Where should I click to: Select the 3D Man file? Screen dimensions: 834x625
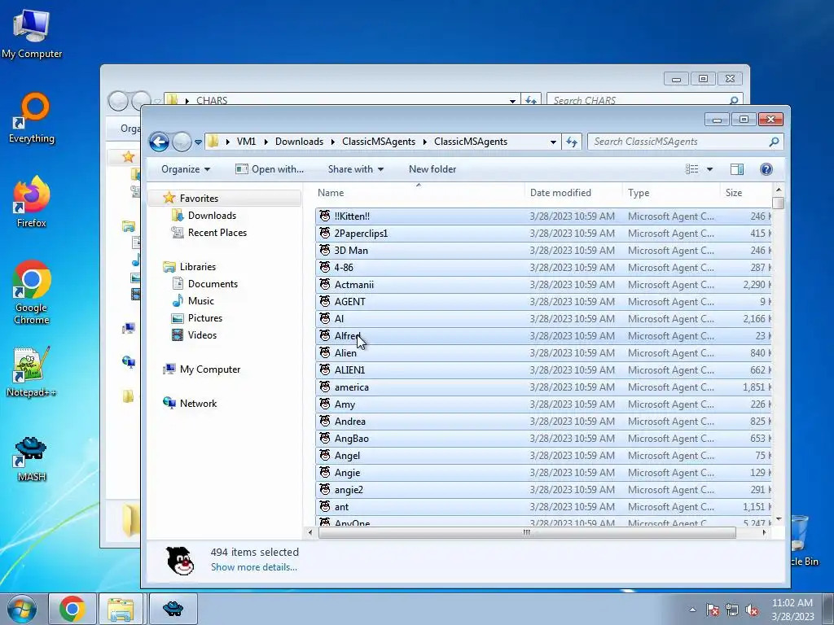tap(543, 251)
